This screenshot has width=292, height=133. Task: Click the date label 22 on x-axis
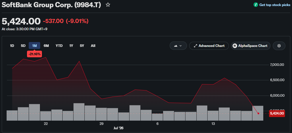click(46, 124)
